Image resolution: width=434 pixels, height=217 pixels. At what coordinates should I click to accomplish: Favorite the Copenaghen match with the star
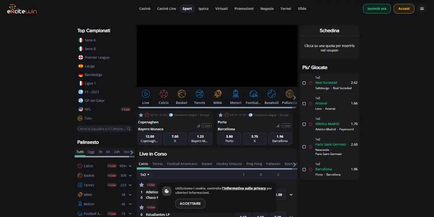tap(141, 115)
